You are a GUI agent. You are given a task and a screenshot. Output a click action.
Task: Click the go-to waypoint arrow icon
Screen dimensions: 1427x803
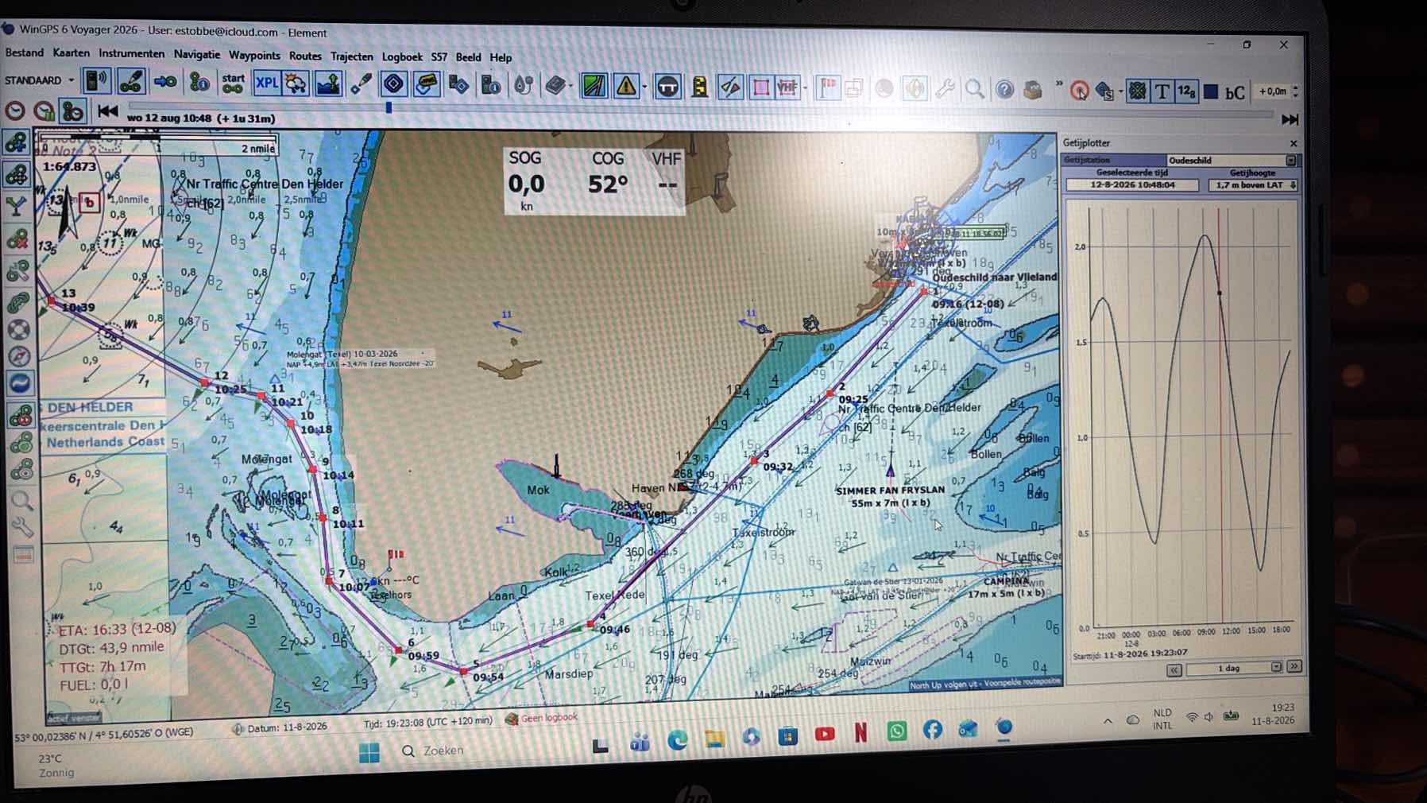[164, 82]
